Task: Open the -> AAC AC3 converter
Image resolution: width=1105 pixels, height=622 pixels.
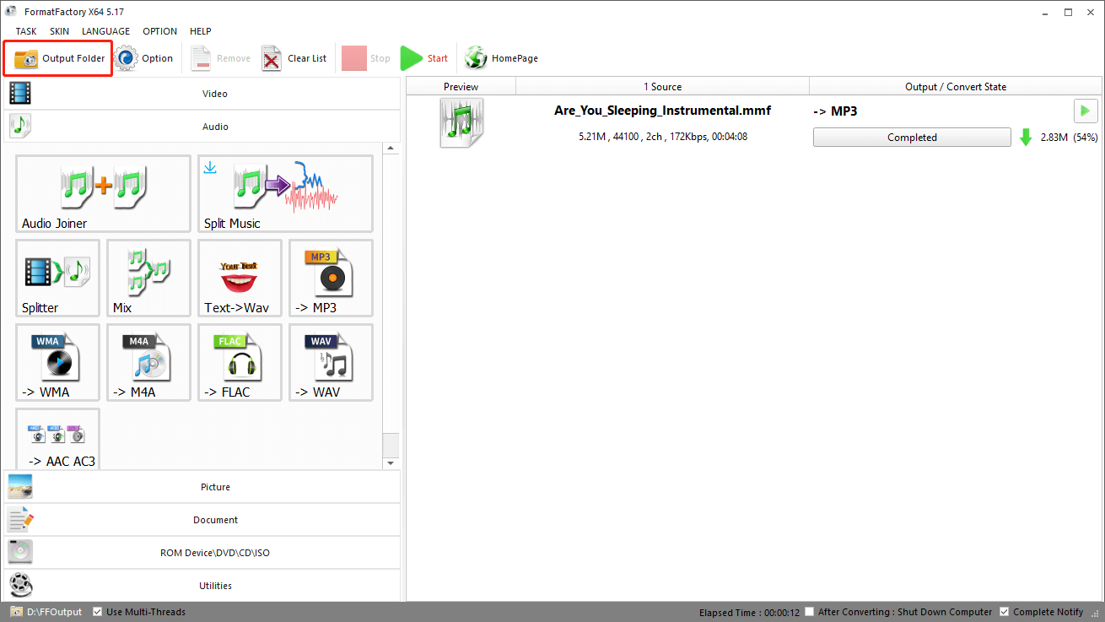Action: click(x=57, y=439)
